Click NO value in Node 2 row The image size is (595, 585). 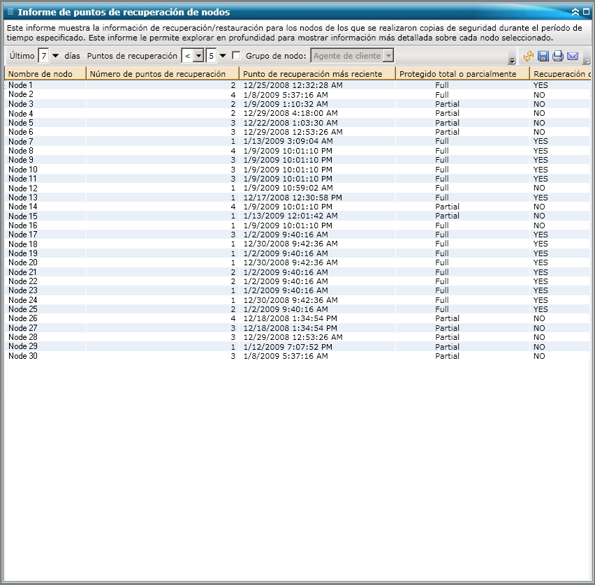tap(539, 94)
